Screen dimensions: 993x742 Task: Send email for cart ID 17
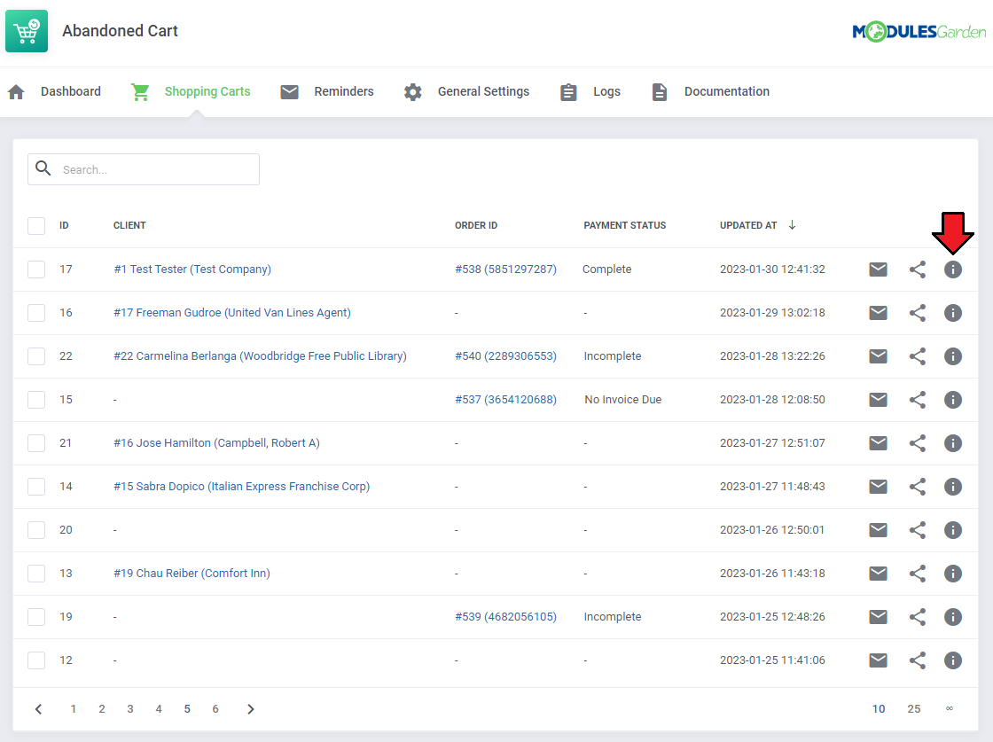pyautogui.click(x=878, y=269)
